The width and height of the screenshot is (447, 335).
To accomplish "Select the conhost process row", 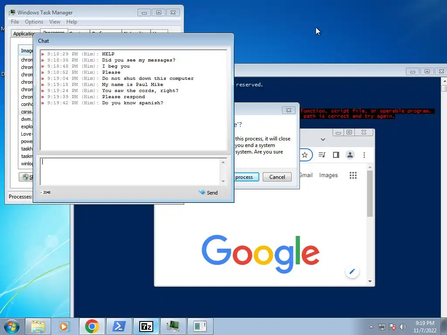I will coord(27,104).
